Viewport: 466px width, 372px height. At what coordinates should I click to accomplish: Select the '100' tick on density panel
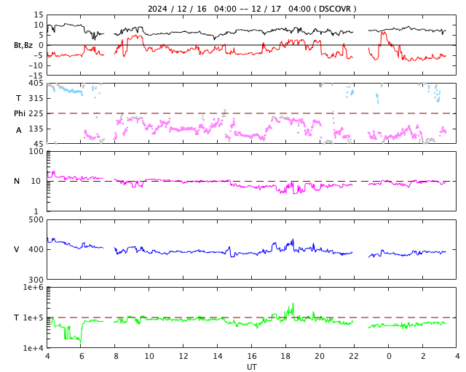[36, 151]
